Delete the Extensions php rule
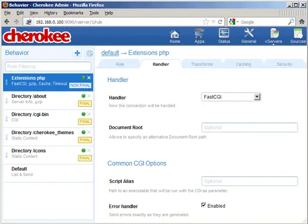This screenshot has height=224, width=308. click(89, 77)
